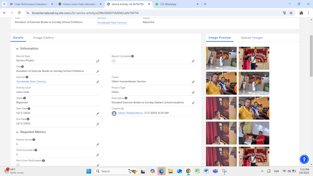
Task: Open Excel from the taskbar
Action: coord(197,171)
